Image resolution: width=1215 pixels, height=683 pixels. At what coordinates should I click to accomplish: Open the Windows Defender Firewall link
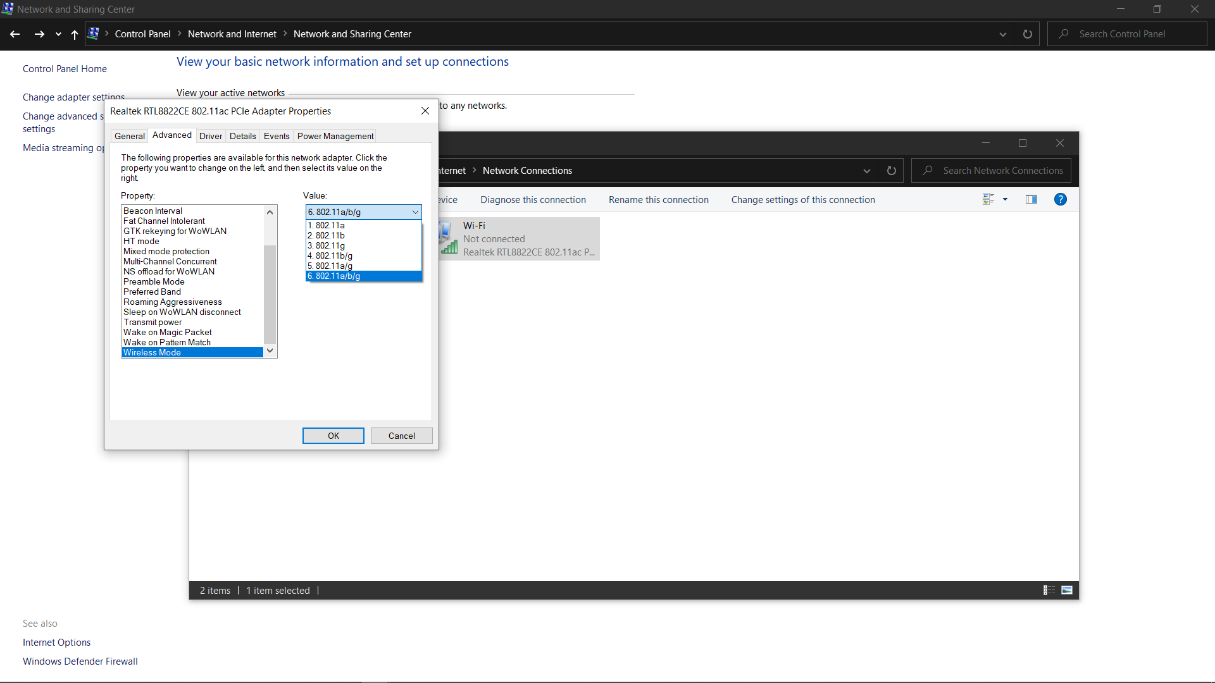coord(80,661)
